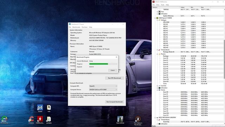Select WDC drive label in sensor tree
The image size is (225, 127).
(167, 117)
